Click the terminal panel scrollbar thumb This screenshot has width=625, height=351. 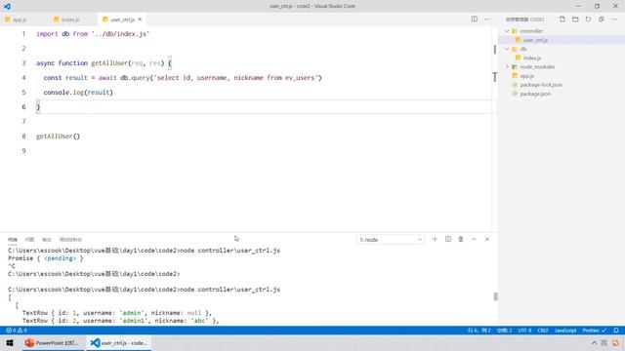(495, 296)
